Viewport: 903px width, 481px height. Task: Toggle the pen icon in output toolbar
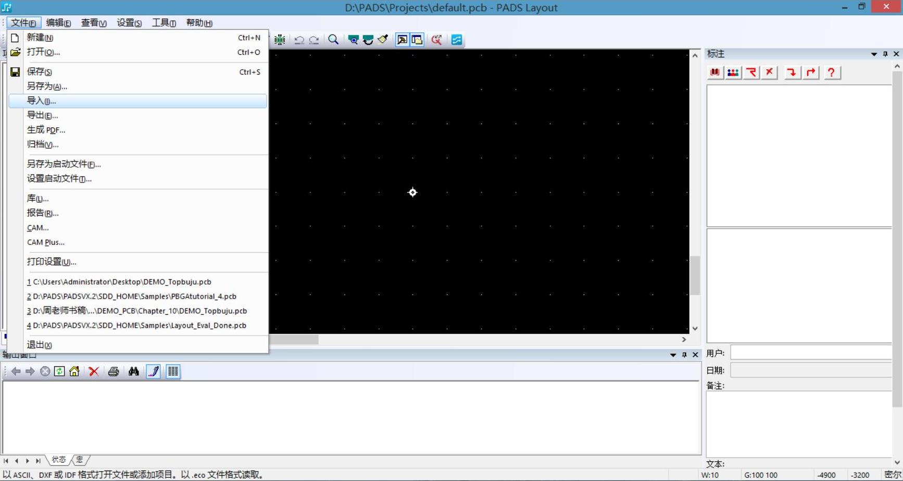154,371
